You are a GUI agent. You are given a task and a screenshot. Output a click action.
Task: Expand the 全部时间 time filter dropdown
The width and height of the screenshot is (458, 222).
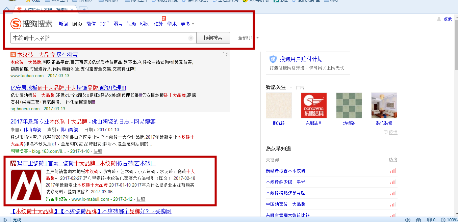click(248, 38)
